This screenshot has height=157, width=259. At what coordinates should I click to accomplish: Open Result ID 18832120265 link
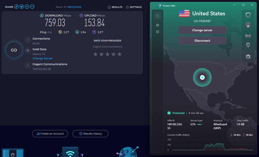74,7
